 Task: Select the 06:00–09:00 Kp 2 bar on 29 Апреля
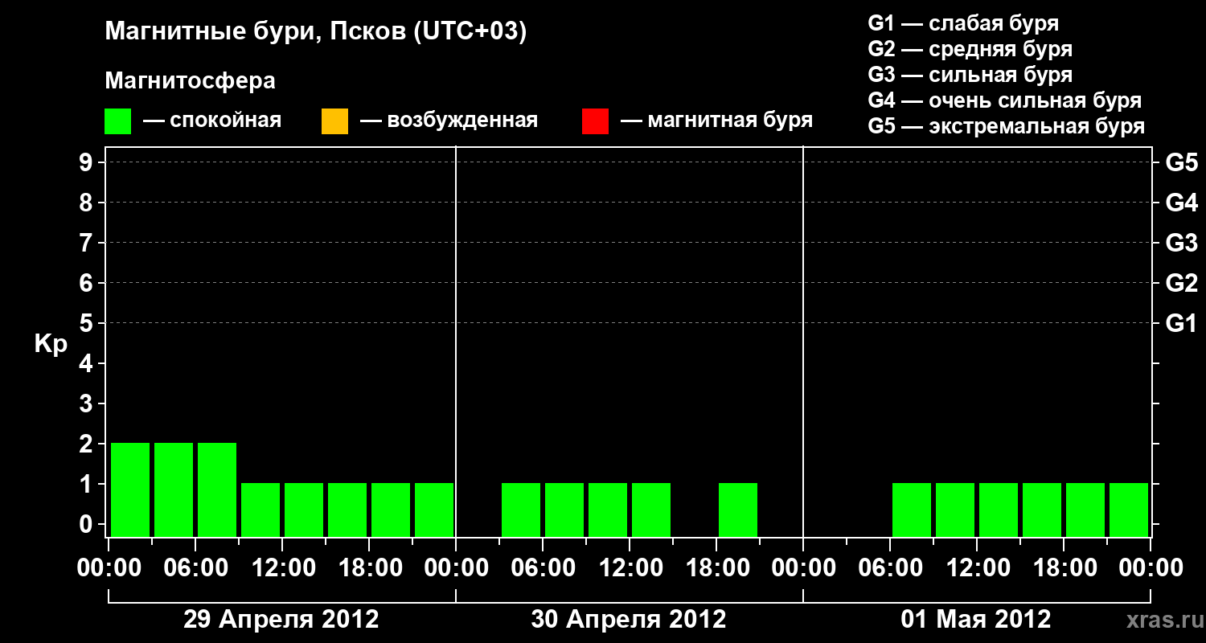(x=217, y=489)
